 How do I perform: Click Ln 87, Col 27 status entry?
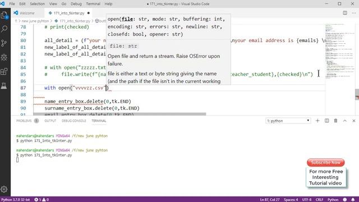point(270,200)
